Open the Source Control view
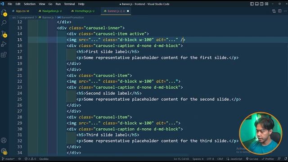The height and width of the screenshot is (162, 288). (4, 34)
